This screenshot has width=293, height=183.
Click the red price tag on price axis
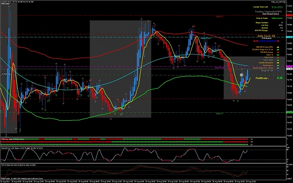coord(289,15)
